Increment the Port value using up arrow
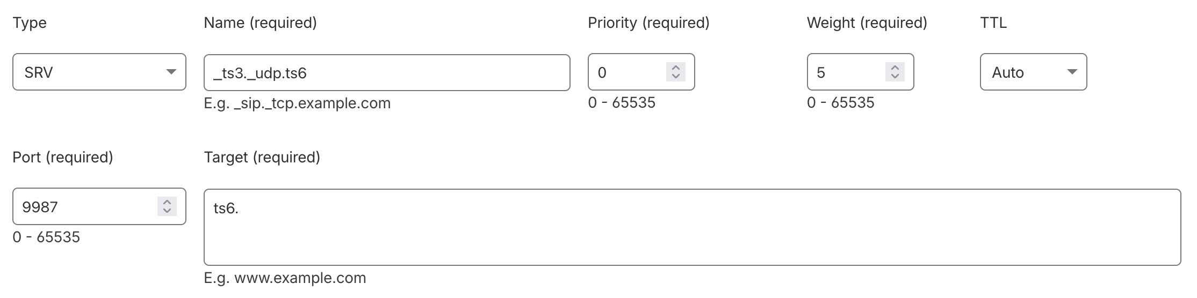Screen dimensions: 1197x298 167,202
